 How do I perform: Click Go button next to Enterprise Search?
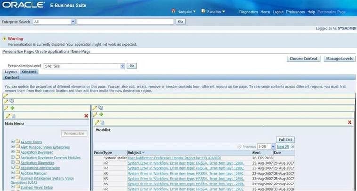[x=180, y=22]
